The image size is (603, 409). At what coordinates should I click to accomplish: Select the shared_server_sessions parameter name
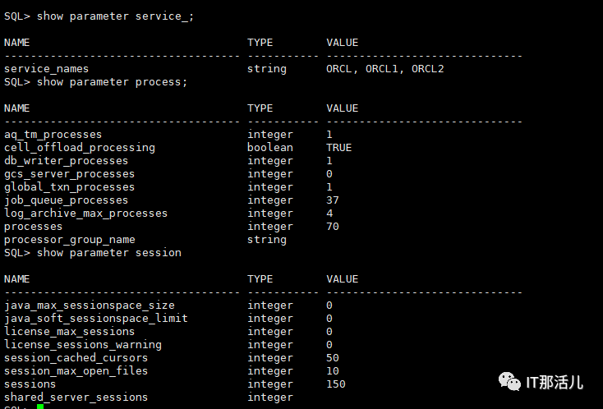point(76,397)
